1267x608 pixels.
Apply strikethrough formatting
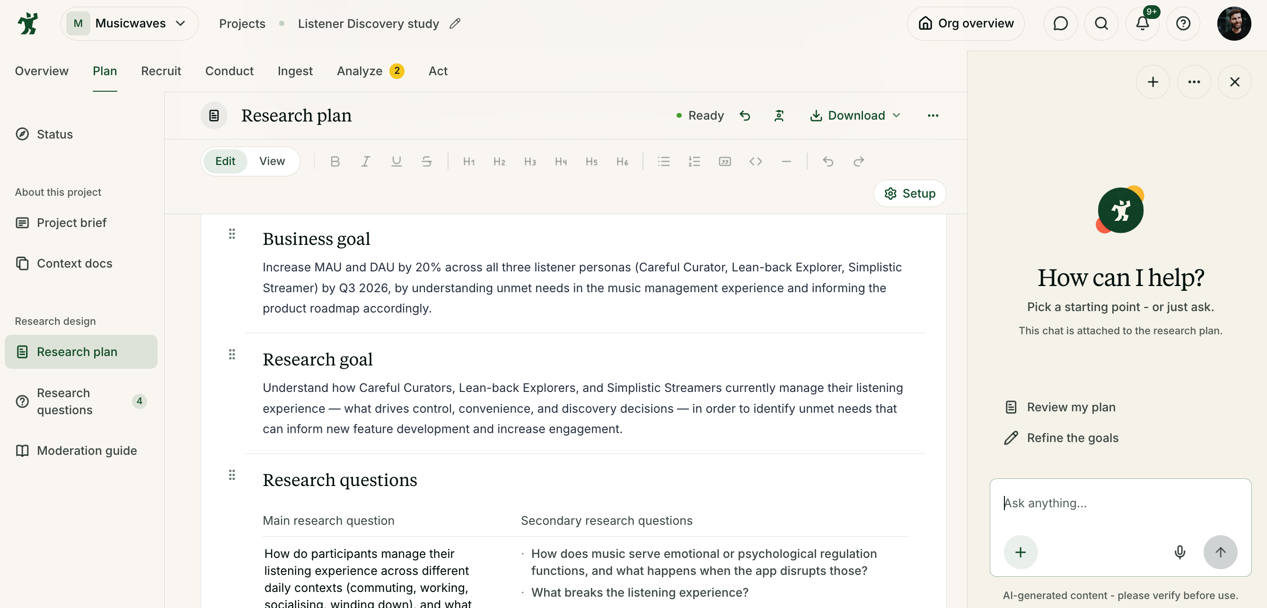pos(427,161)
